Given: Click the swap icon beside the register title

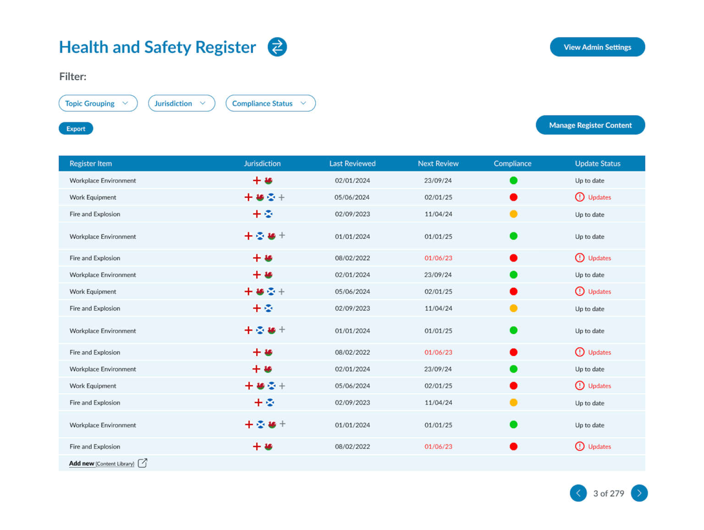Looking at the screenshot, I should (277, 47).
